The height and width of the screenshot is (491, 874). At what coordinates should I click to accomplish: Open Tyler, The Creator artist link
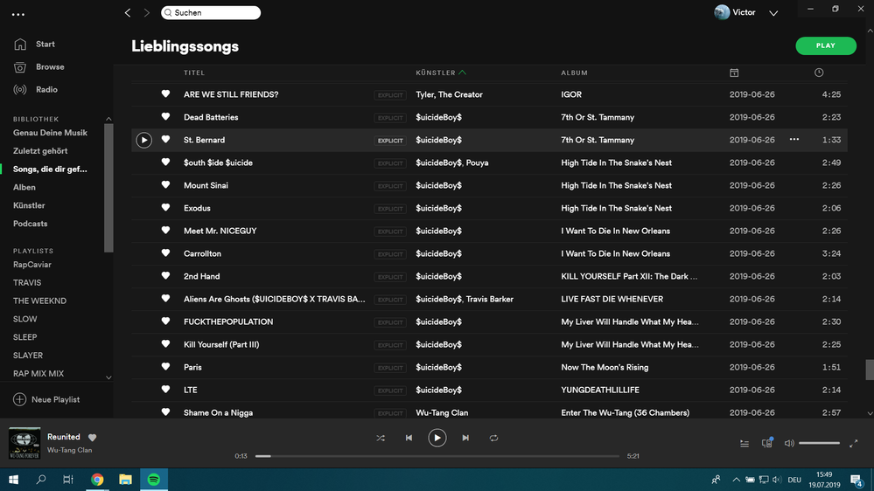point(450,94)
